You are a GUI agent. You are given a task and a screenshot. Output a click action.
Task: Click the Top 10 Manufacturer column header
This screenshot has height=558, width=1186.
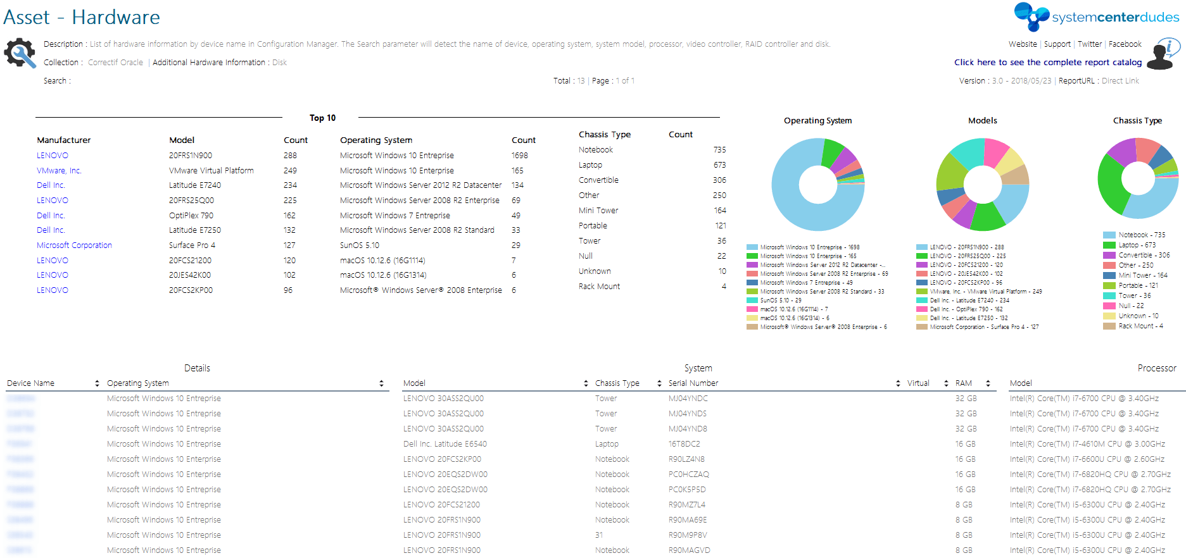63,140
